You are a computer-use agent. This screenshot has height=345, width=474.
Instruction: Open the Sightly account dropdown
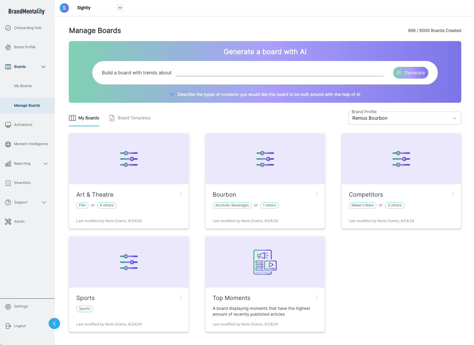(x=120, y=8)
